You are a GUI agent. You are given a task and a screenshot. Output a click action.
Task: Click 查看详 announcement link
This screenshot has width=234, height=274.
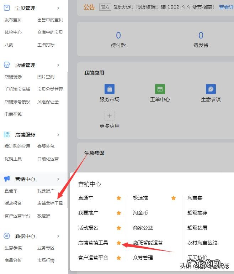pos(226,7)
